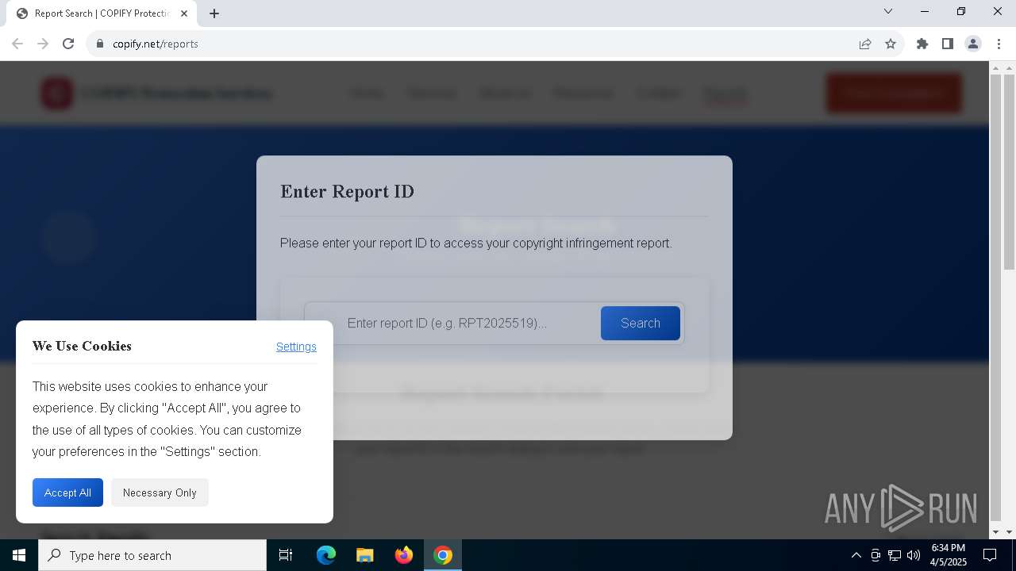The image size is (1016, 571).
Task: Close the Report Search tab
Action: coord(184,13)
